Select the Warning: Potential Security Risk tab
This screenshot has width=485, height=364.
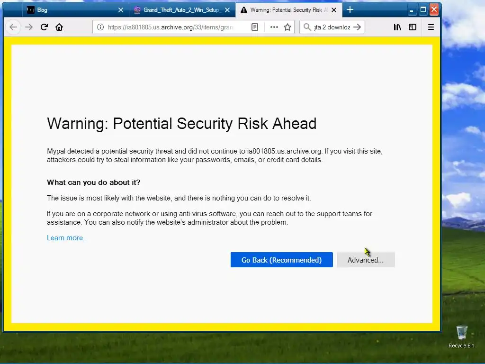289,10
